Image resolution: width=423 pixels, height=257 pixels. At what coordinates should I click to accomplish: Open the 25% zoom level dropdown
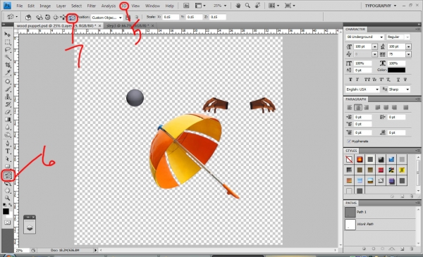(219, 6)
